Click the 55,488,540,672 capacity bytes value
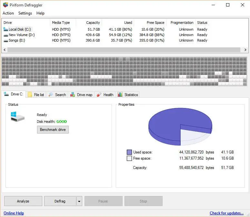The image size is (250, 217). [191, 168]
